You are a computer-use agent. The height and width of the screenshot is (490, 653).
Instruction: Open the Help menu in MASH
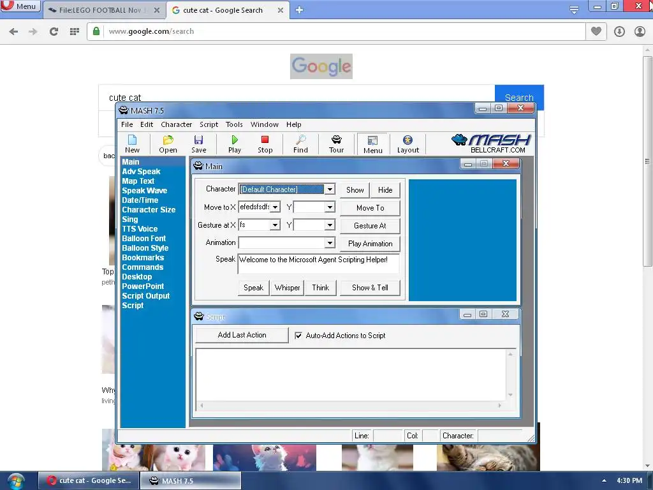293,124
